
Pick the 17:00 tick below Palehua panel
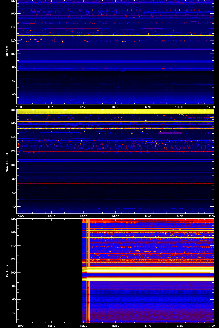(x=211, y=326)
